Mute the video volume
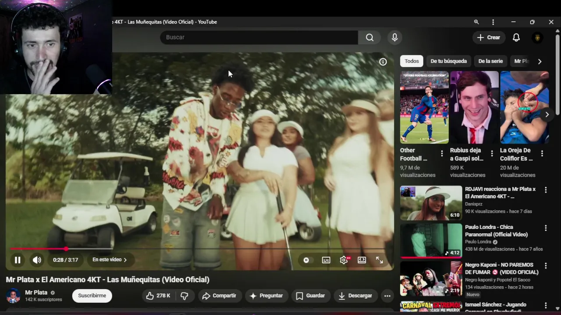The width and height of the screenshot is (561, 315). click(x=37, y=260)
